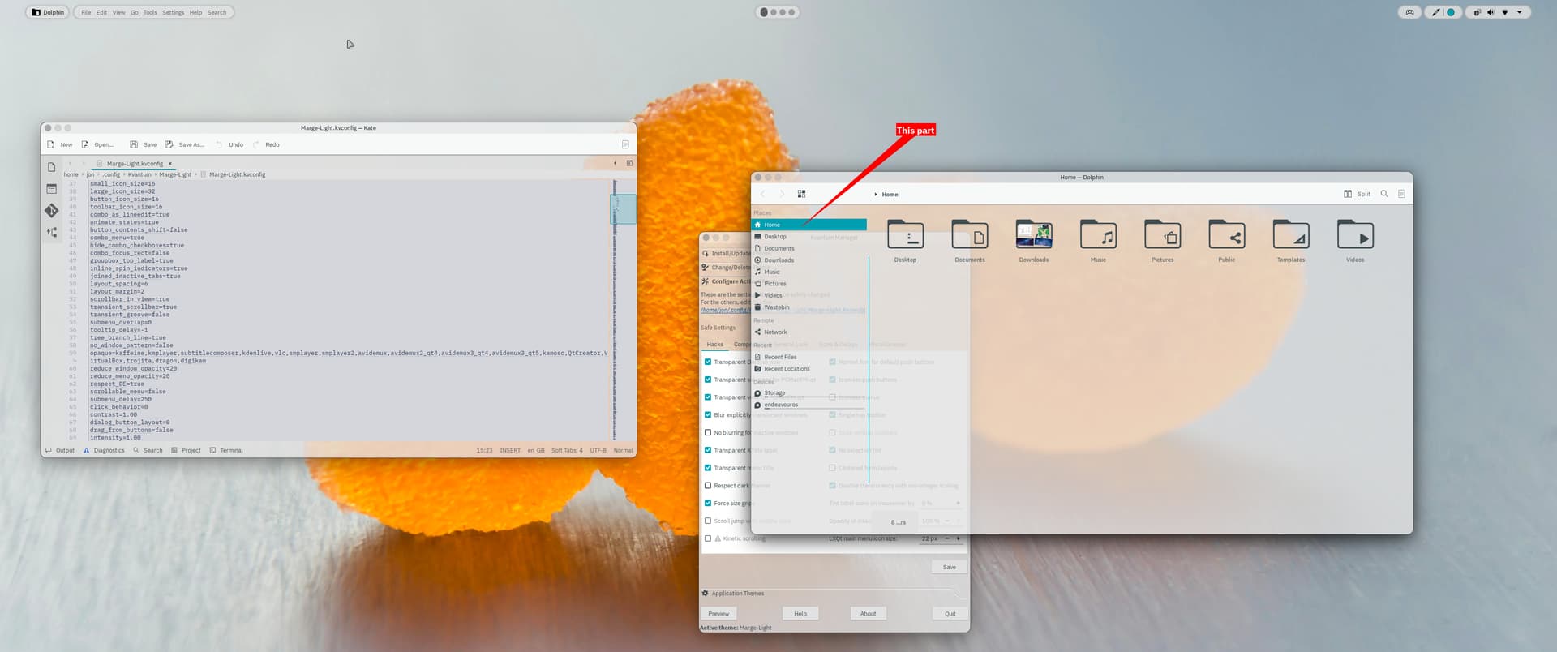The width and height of the screenshot is (1557, 652).
Task: Click the Save icon in Kate's toolbar
Action: click(134, 145)
